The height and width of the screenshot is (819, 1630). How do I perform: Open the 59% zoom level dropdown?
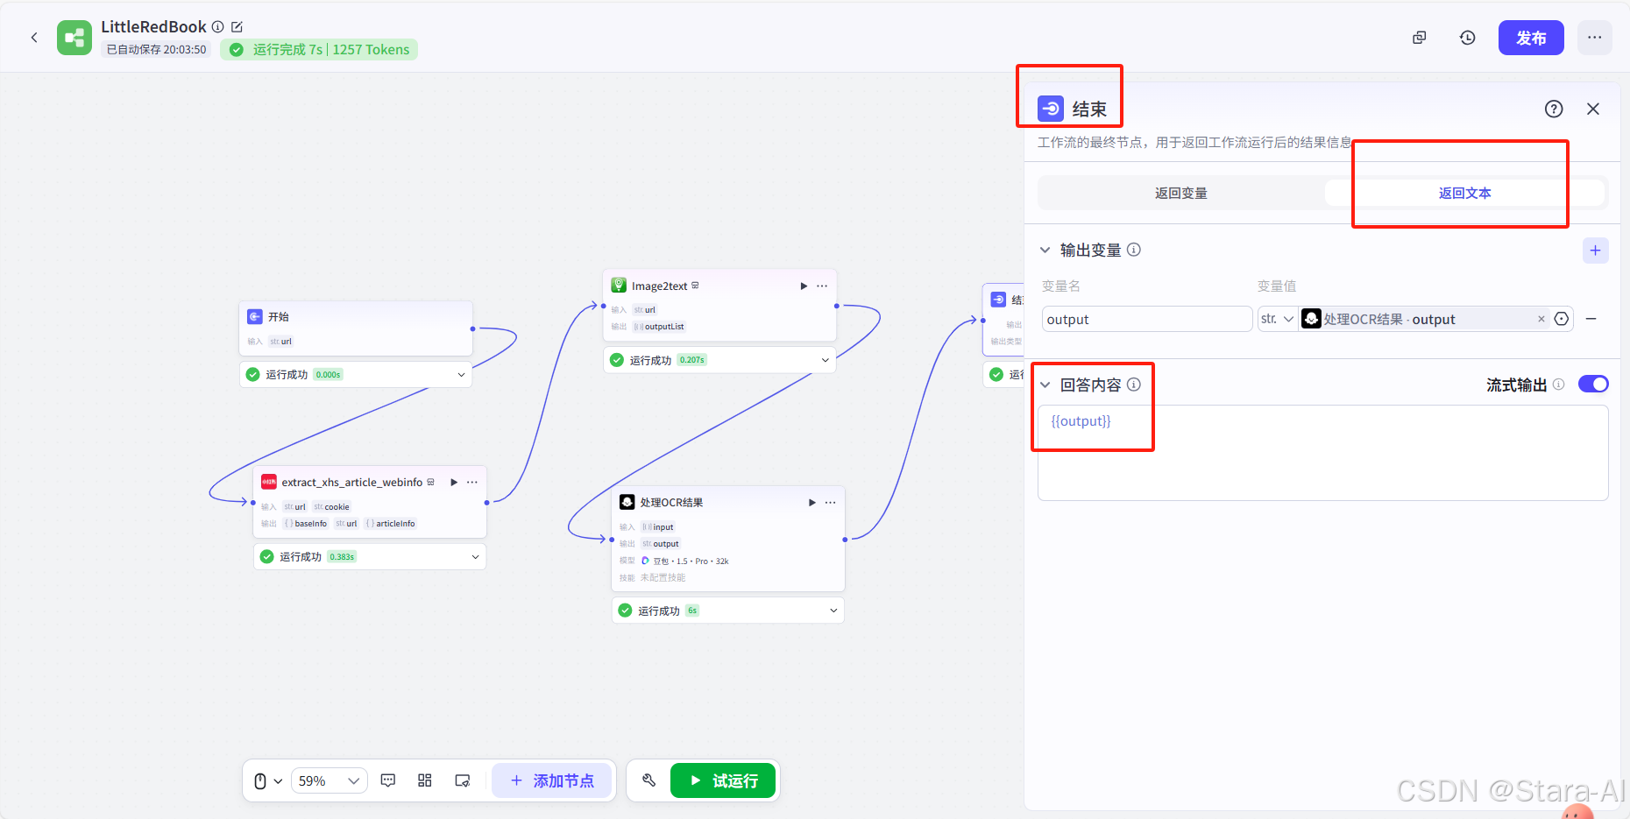click(330, 780)
